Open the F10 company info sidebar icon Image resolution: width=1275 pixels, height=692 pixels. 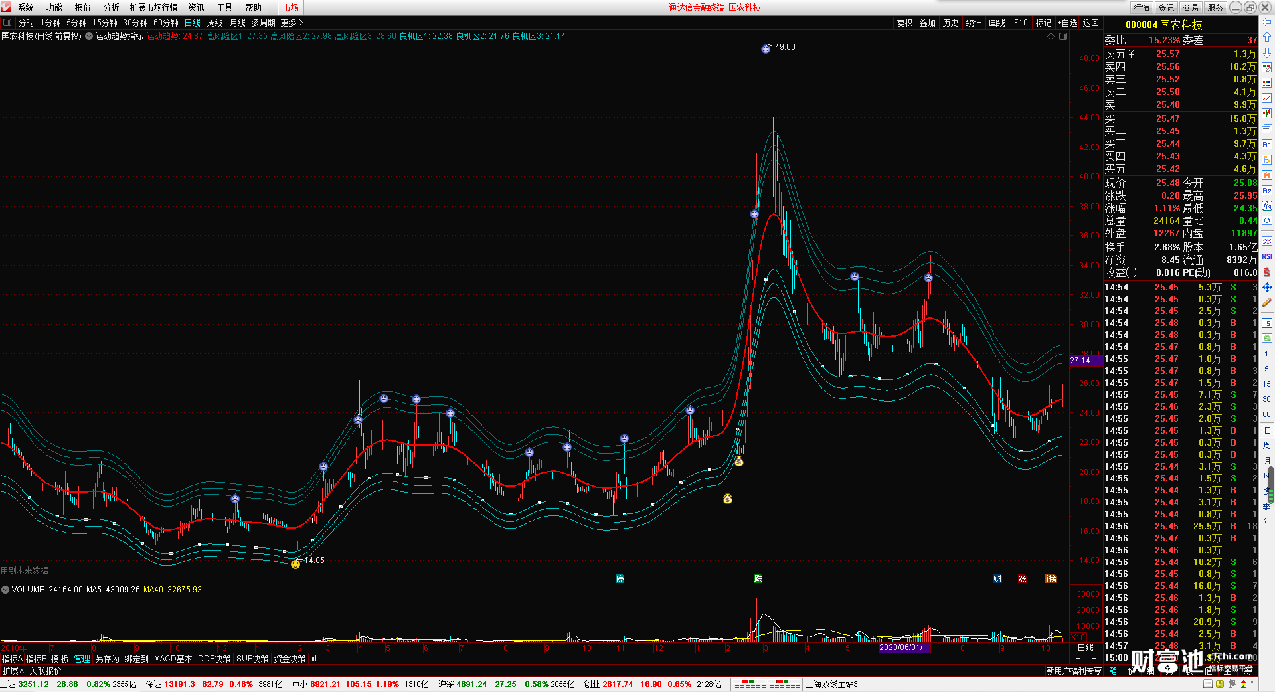point(1267,144)
